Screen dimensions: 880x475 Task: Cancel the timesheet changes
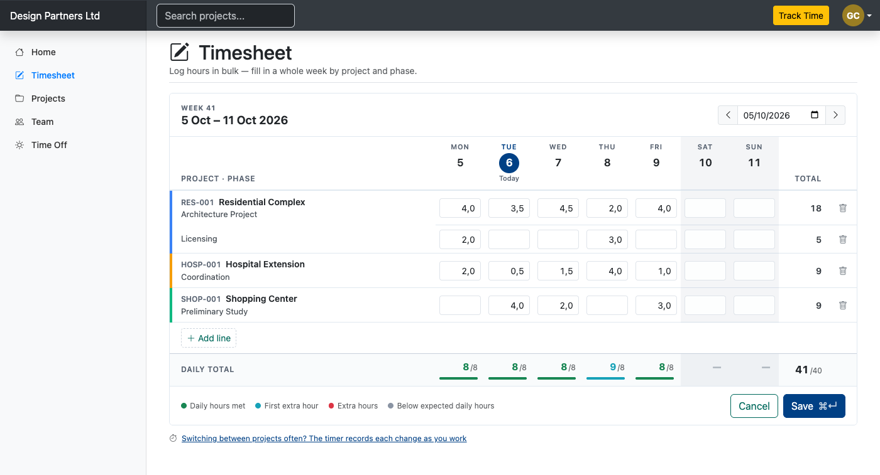(x=754, y=406)
